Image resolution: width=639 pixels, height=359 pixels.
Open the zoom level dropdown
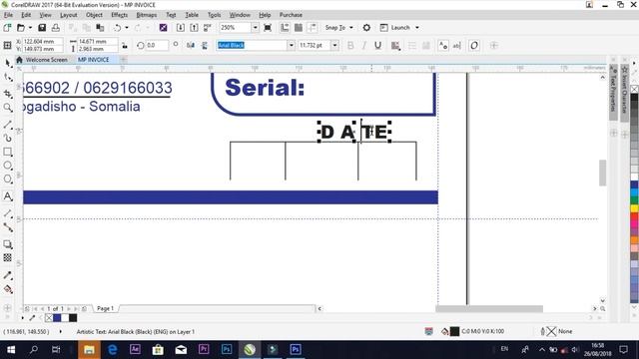click(255, 28)
